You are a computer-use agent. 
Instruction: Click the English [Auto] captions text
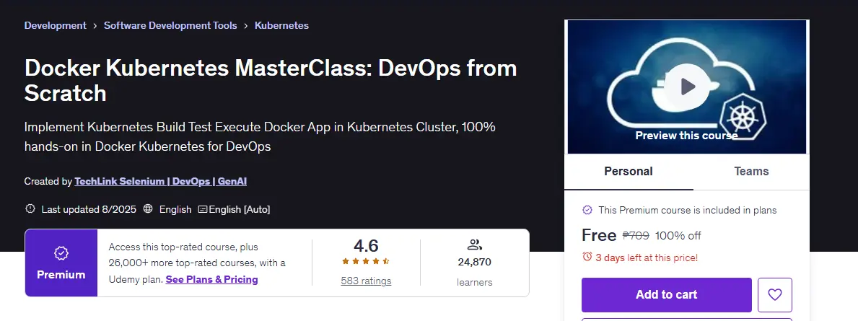(x=240, y=209)
